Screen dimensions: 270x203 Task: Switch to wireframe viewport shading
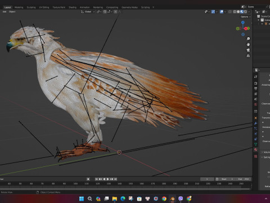pyautogui.click(x=235, y=12)
